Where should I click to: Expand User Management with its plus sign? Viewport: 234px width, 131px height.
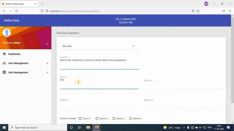pos(48,63)
